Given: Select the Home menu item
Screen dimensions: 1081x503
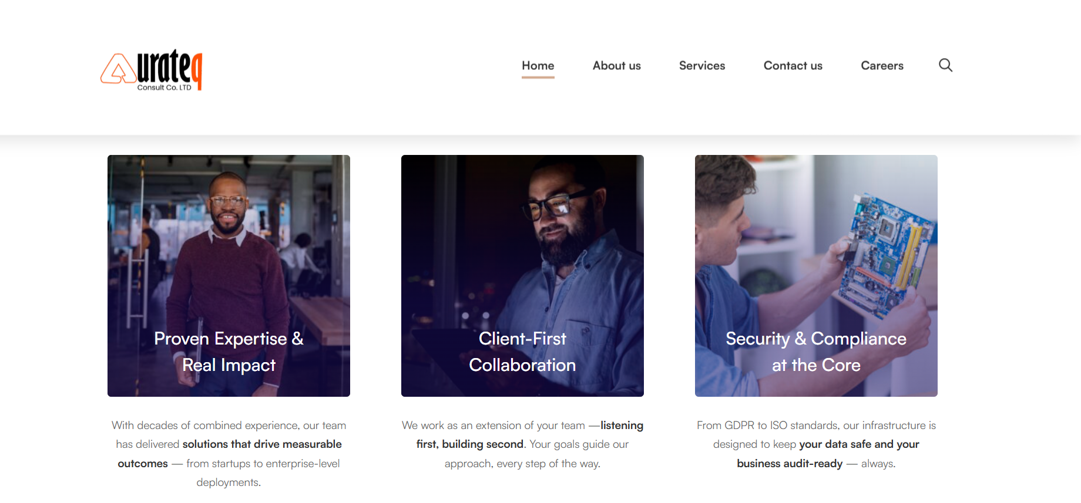Looking at the screenshot, I should click(538, 66).
